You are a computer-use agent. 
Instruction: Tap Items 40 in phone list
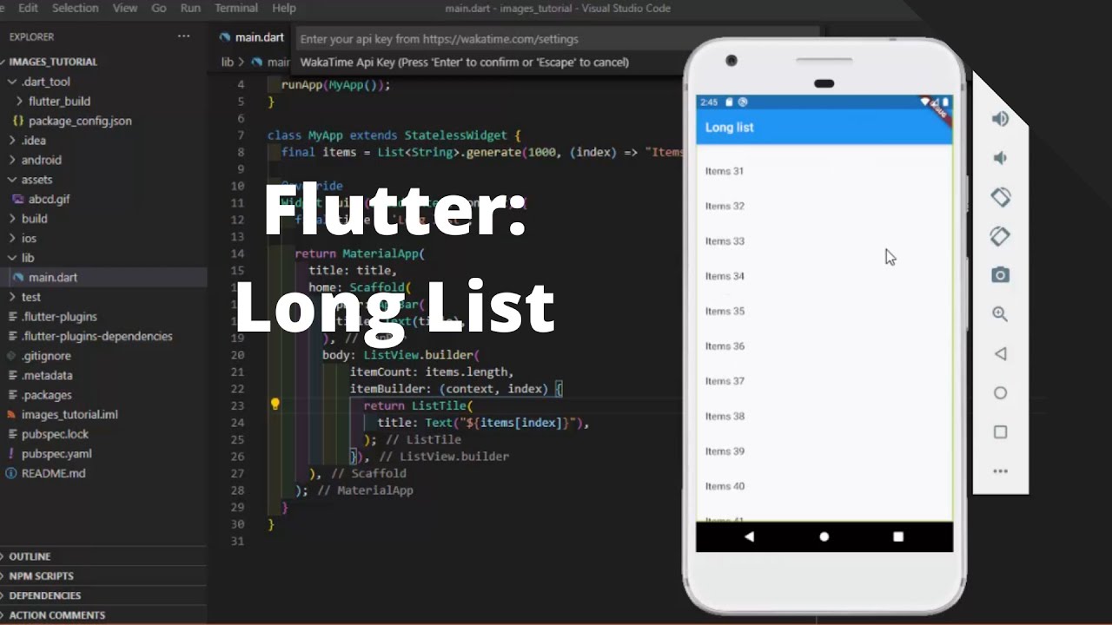pos(824,486)
